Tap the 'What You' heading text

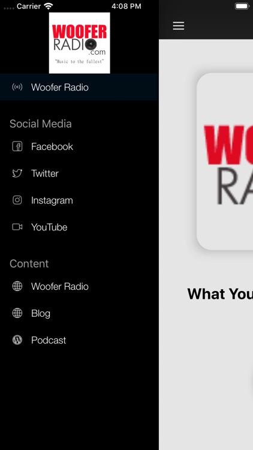(220, 293)
